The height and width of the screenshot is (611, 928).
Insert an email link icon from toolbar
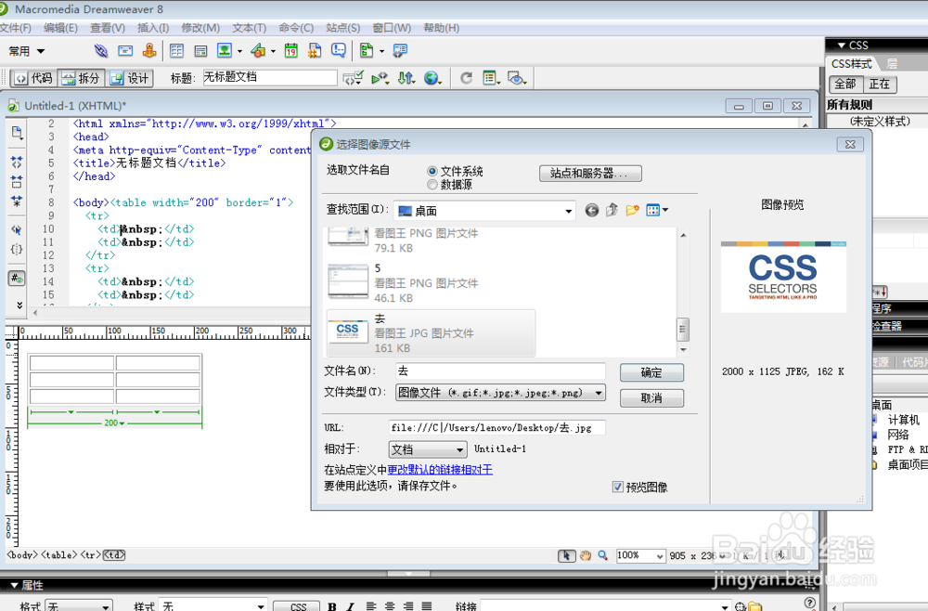(x=125, y=50)
